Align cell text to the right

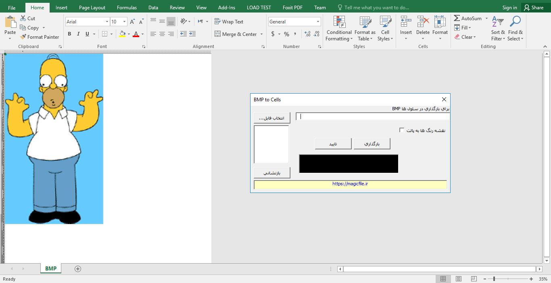pyautogui.click(x=171, y=34)
